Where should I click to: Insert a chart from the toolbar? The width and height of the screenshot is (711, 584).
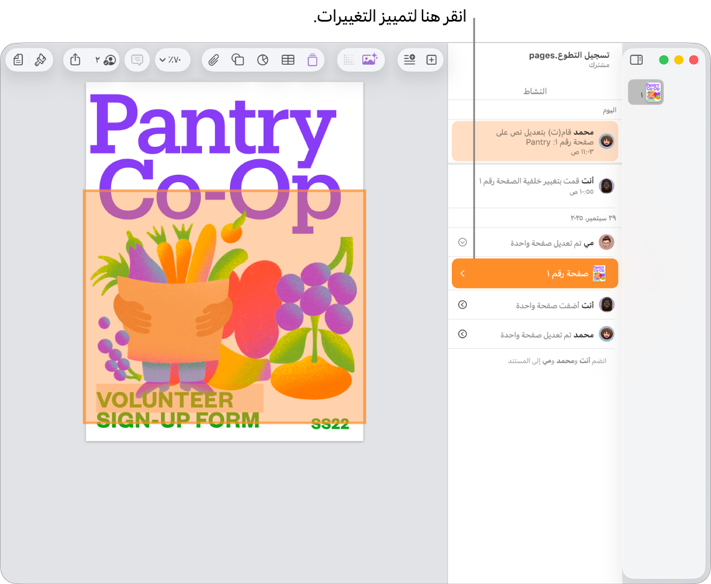(x=263, y=60)
